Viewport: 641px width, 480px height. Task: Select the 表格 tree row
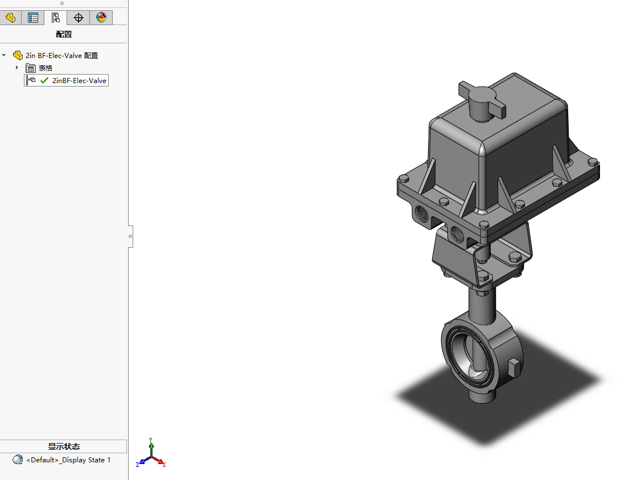(46, 68)
